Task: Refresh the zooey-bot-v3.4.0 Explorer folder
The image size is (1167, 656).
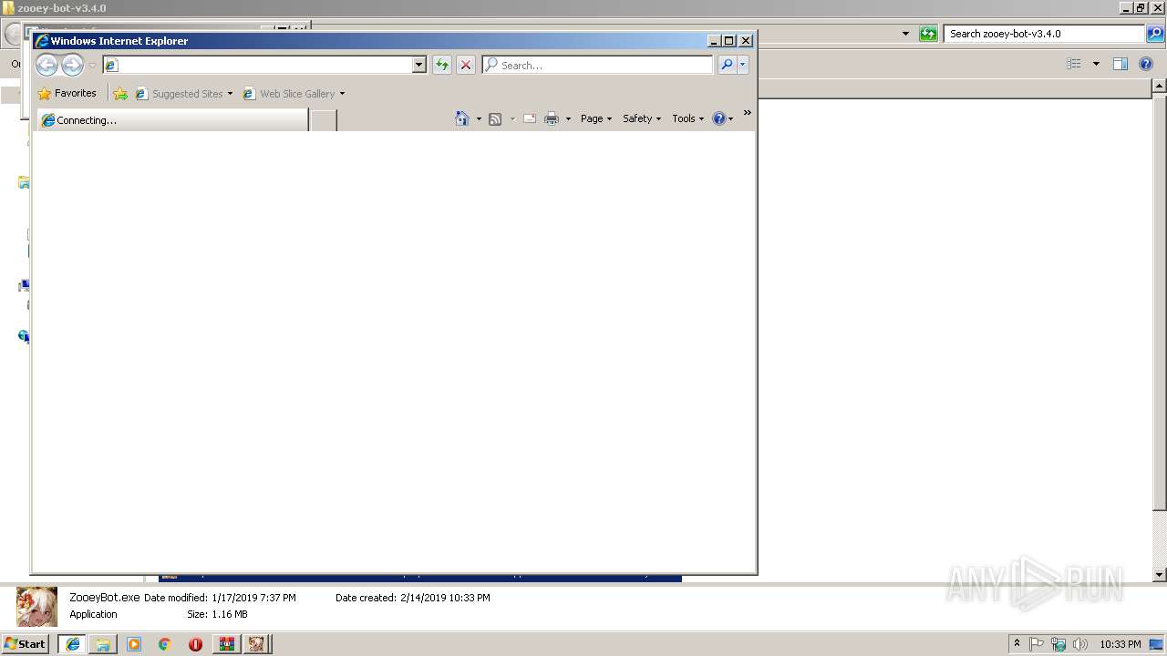Action: click(928, 34)
